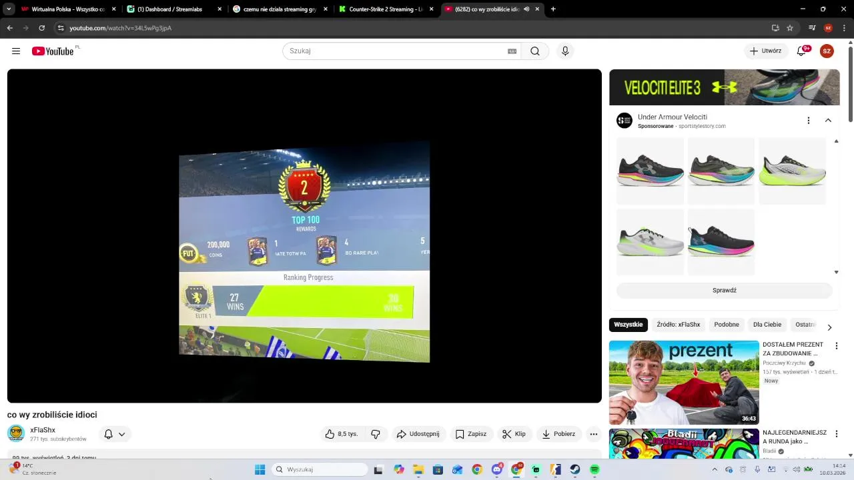Screen dimensions: 854x480
Task: Go back in browser history
Action: click(10, 28)
